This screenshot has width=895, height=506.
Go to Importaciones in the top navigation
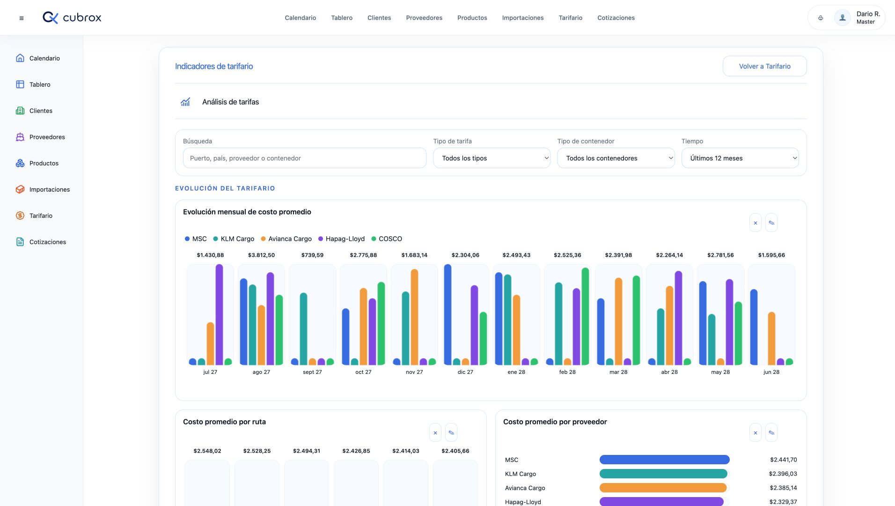click(523, 18)
